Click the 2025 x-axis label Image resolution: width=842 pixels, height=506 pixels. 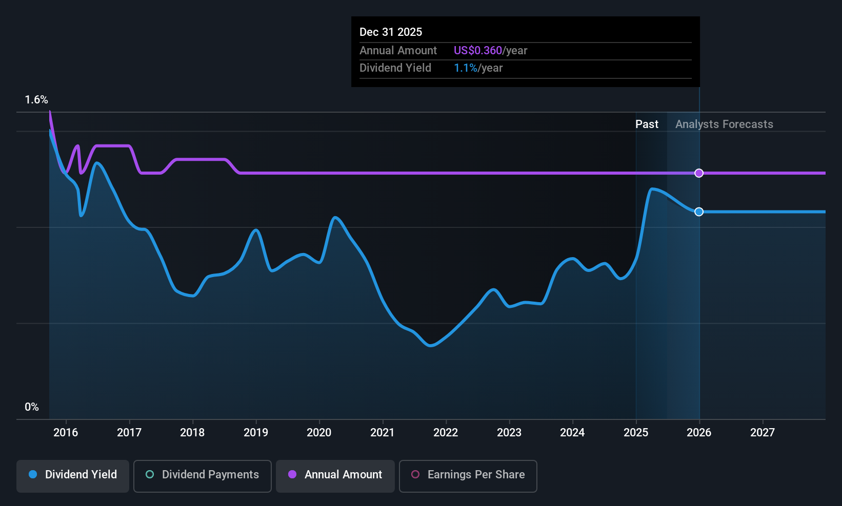tap(636, 432)
